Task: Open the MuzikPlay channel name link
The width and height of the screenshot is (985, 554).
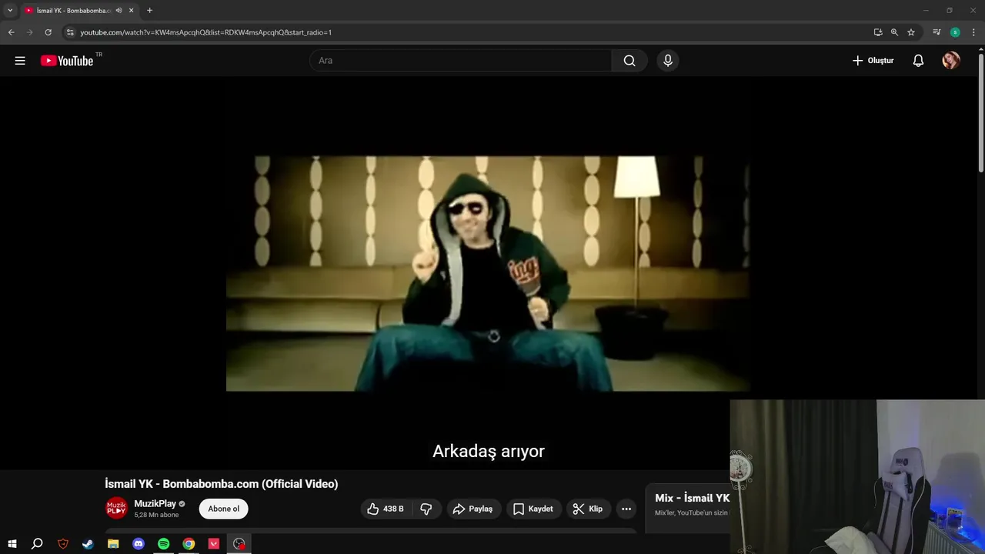Action: click(x=155, y=504)
